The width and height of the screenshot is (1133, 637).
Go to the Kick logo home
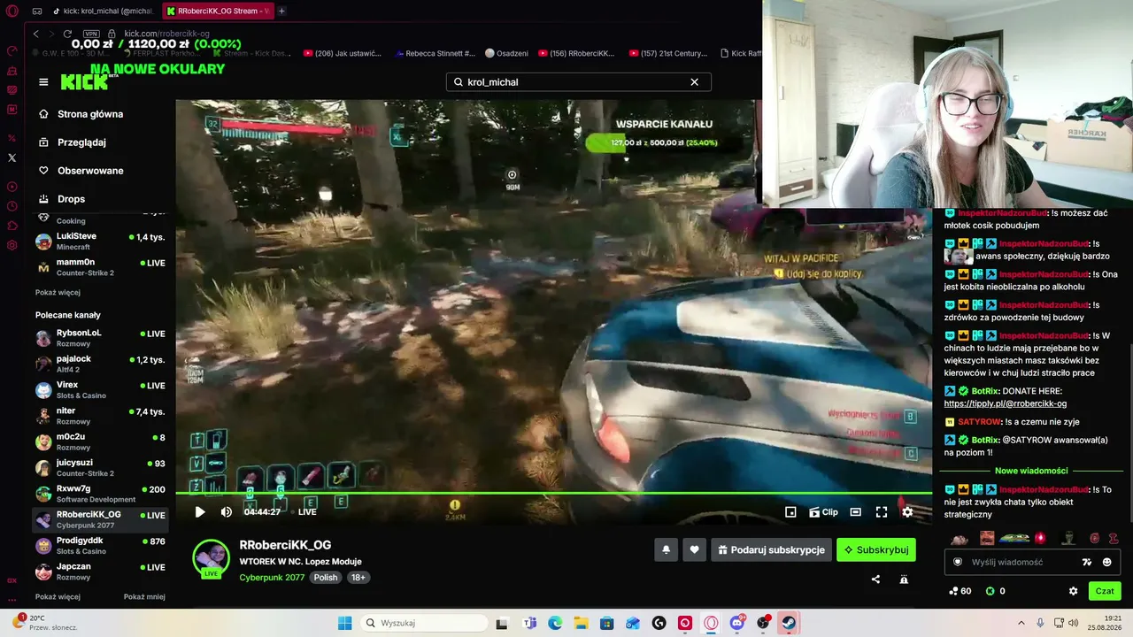point(83,82)
